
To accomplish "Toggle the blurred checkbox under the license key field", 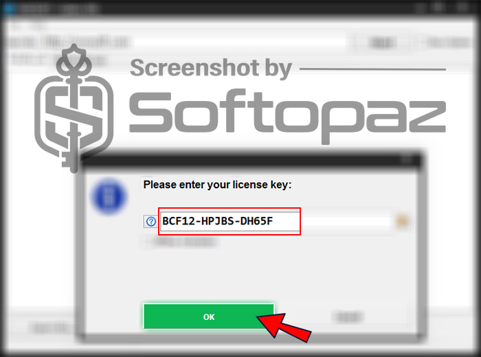I will [148, 242].
